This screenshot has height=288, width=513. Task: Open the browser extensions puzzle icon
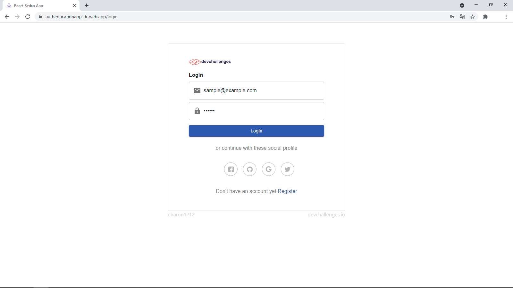485,16
